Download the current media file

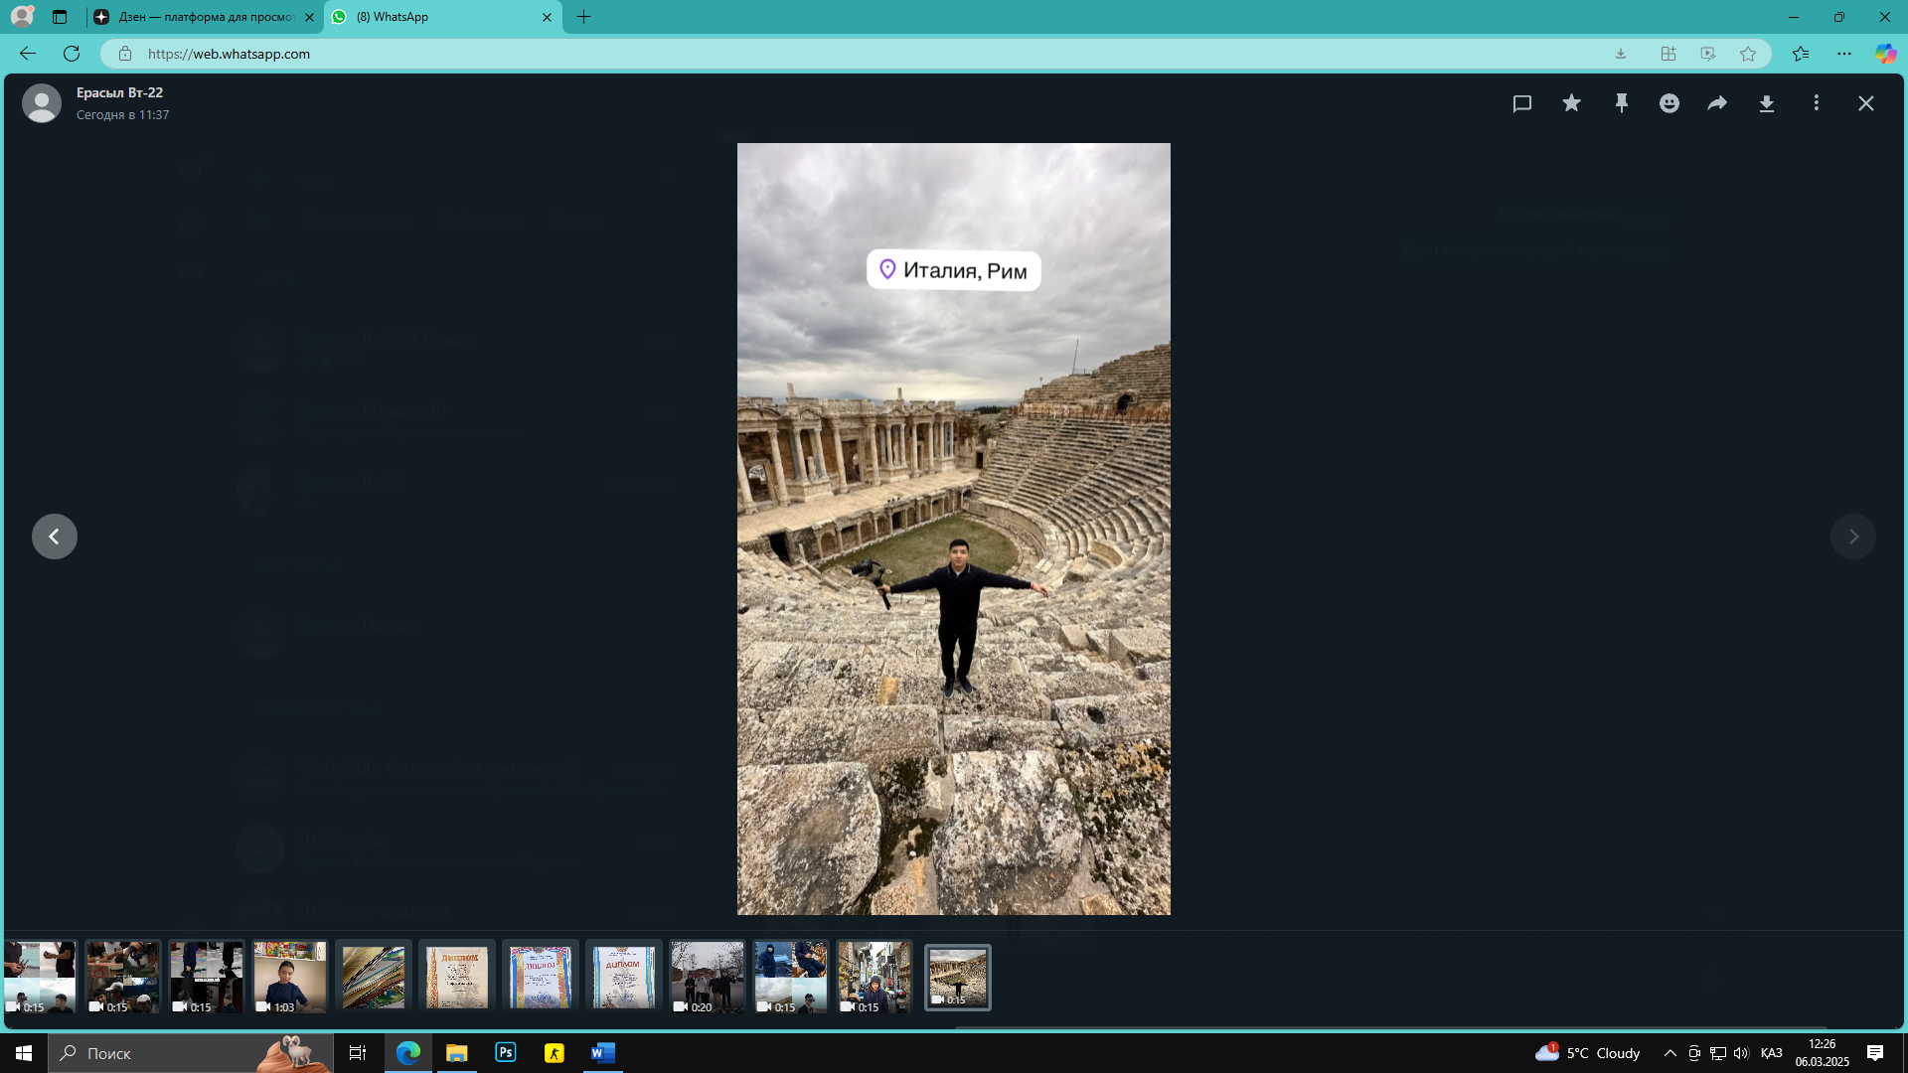point(1767,103)
